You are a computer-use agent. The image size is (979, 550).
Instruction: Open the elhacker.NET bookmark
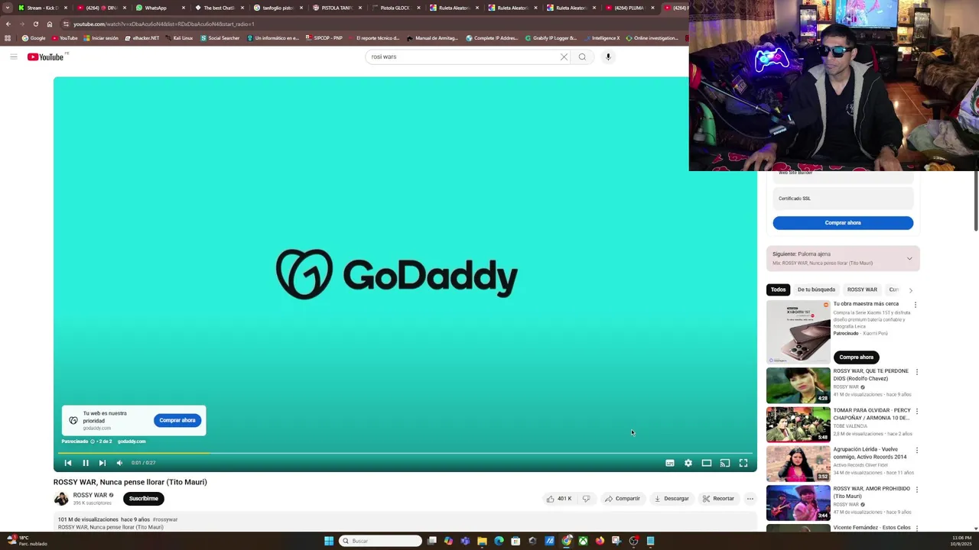(141, 38)
